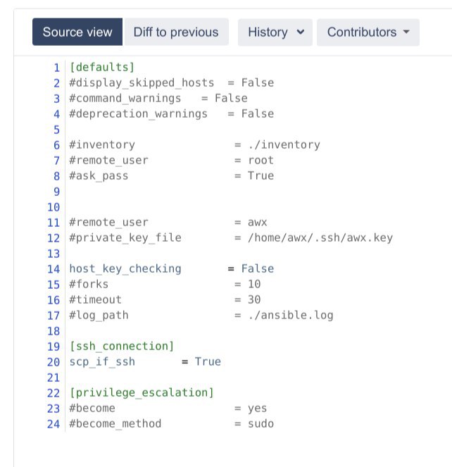Select line number 12

pyautogui.click(x=54, y=238)
